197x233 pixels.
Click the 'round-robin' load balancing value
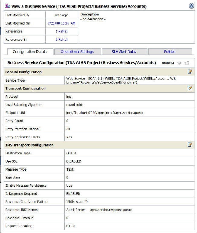[75, 105]
